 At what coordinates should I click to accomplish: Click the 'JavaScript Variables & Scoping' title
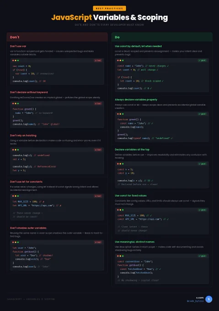click(109, 17)
